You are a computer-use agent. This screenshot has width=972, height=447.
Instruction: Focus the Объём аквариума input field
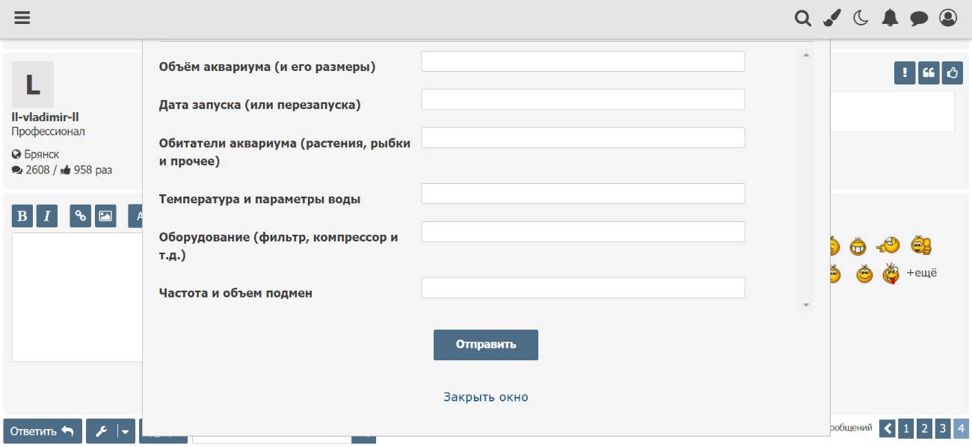583,61
